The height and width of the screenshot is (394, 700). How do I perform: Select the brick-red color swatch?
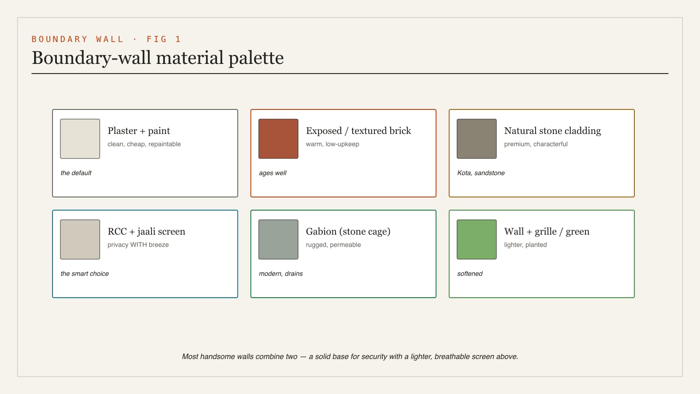[278, 139]
